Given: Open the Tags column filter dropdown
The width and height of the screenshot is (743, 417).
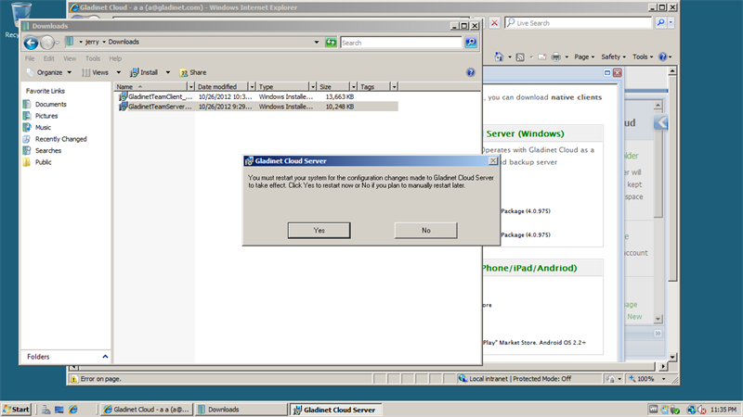Looking at the screenshot, I should point(394,86).
